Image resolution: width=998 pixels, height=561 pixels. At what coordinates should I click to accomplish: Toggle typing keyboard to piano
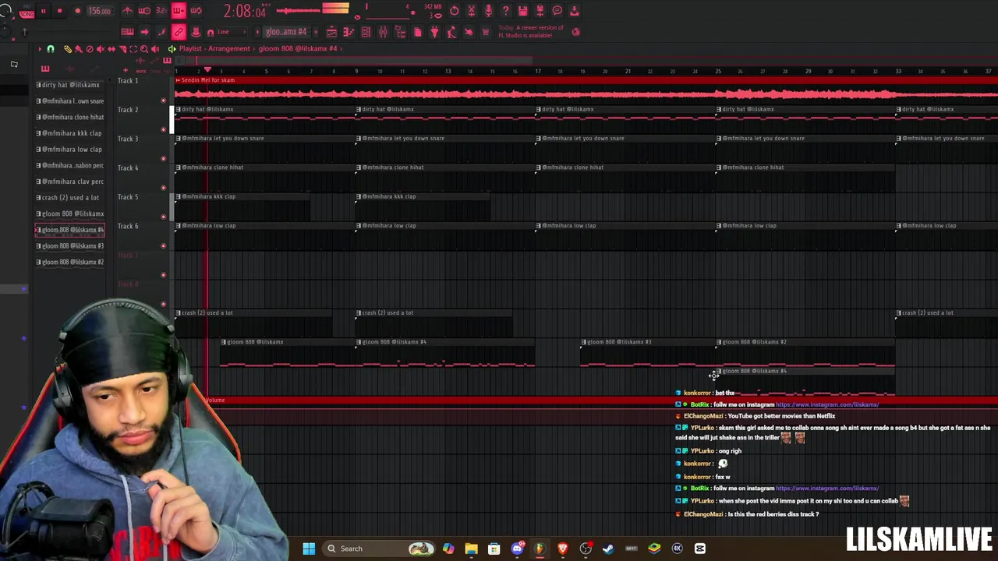pos(127,32)
